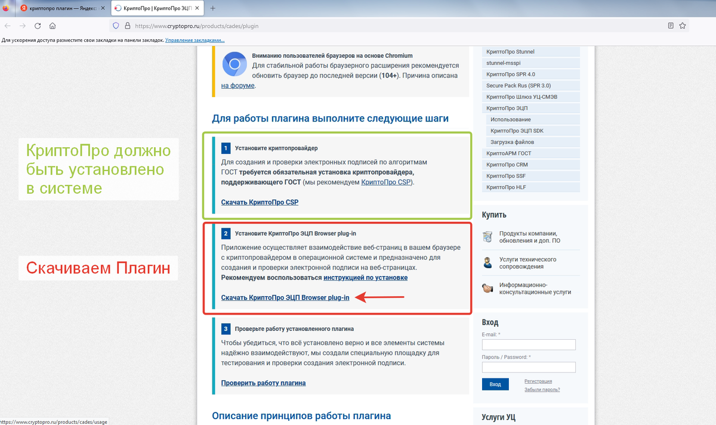Click the browser Forward arrow

click(23, 26)
